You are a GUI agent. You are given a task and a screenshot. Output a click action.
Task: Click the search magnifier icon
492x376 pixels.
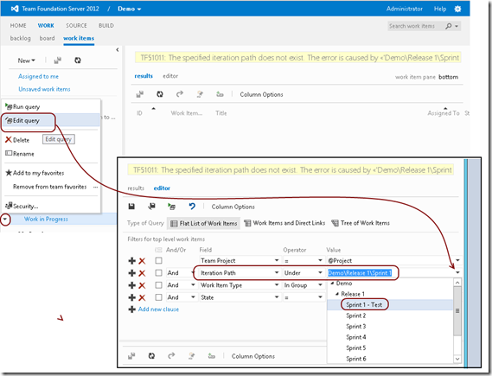pos(449,26)
